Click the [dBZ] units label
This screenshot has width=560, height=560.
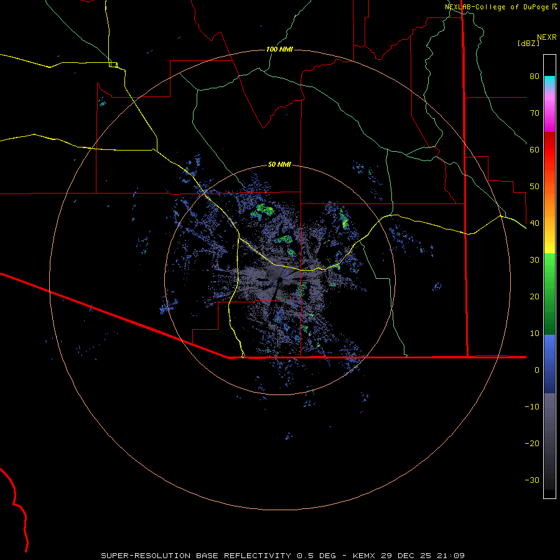(528, 43)
